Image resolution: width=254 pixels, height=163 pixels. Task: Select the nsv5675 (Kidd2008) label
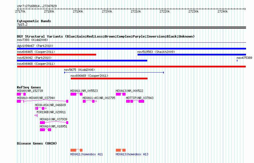coord(79,70)
